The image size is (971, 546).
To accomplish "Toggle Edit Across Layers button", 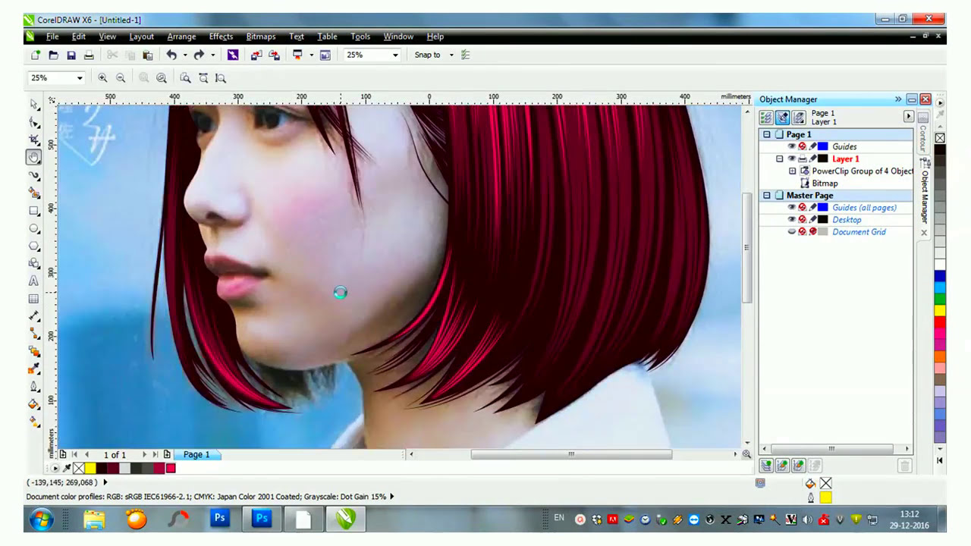I will (782, 117).
